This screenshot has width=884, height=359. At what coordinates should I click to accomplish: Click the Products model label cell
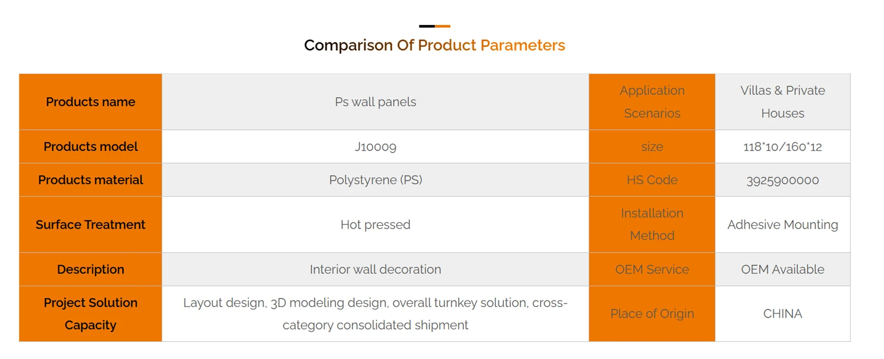pos(91,146)
